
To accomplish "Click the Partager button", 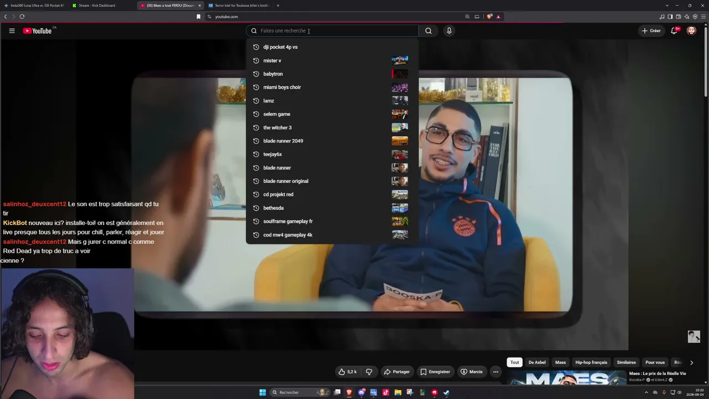I will 397,372.
